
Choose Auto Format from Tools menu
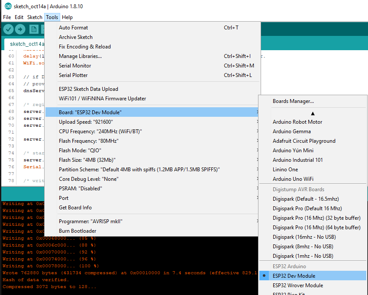tap(152, 27)
